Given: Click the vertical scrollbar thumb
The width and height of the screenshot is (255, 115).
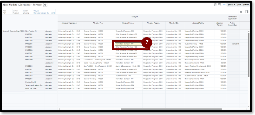Looking at the screenshot, I should click(x=249, y=55).
